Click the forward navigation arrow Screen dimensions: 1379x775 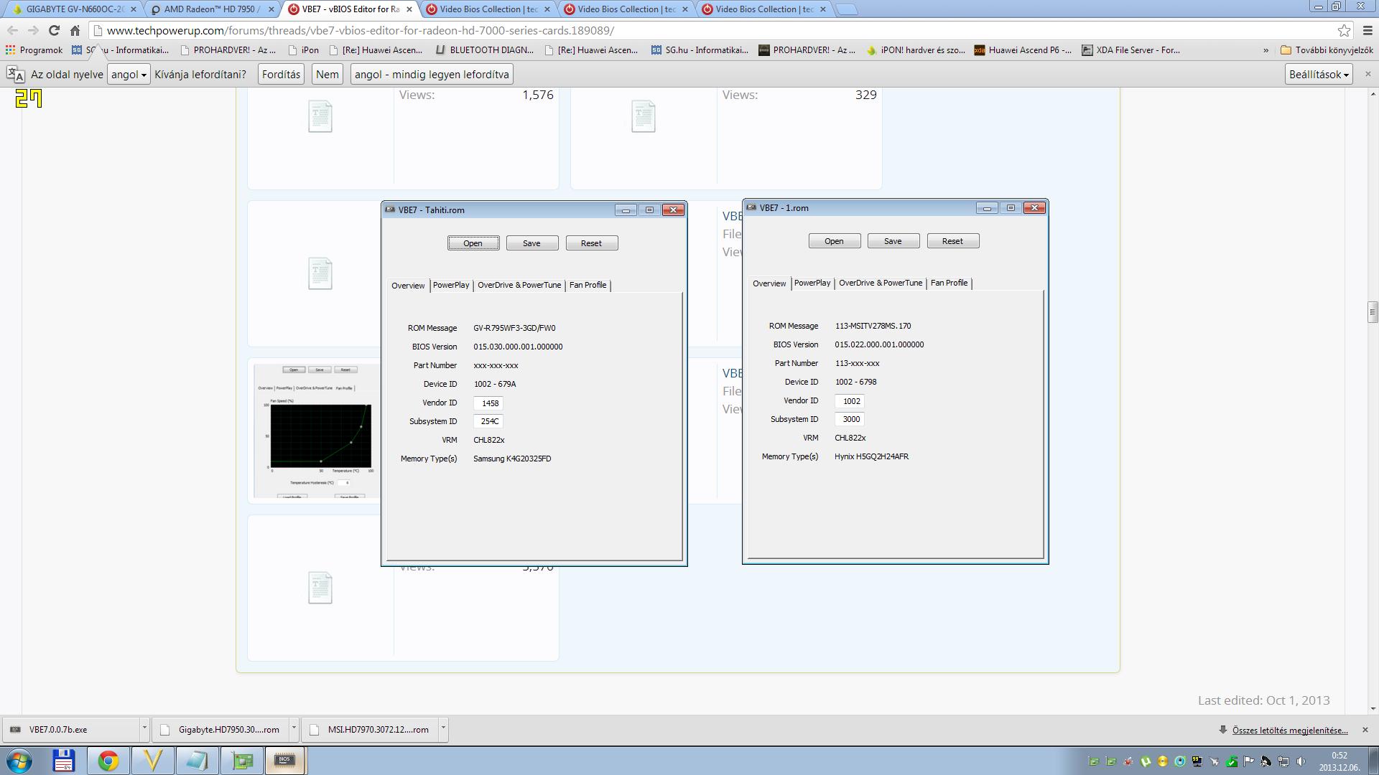33,31
